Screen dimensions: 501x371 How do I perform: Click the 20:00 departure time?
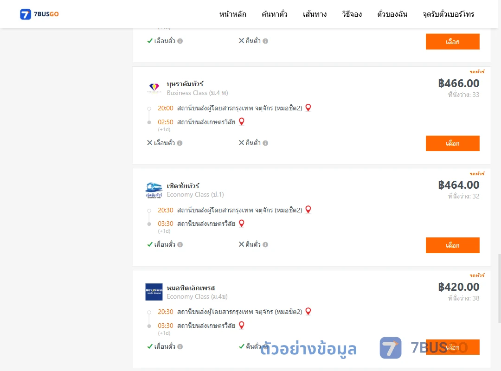click(x=166, y=109)
